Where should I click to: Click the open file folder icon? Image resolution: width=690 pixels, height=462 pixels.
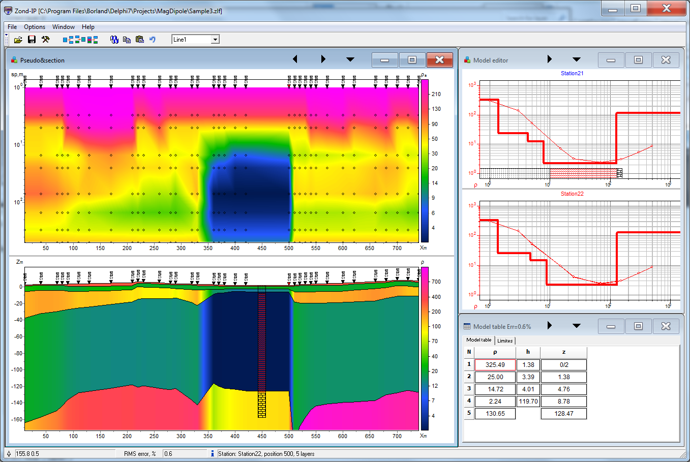[x=18, y=40]
